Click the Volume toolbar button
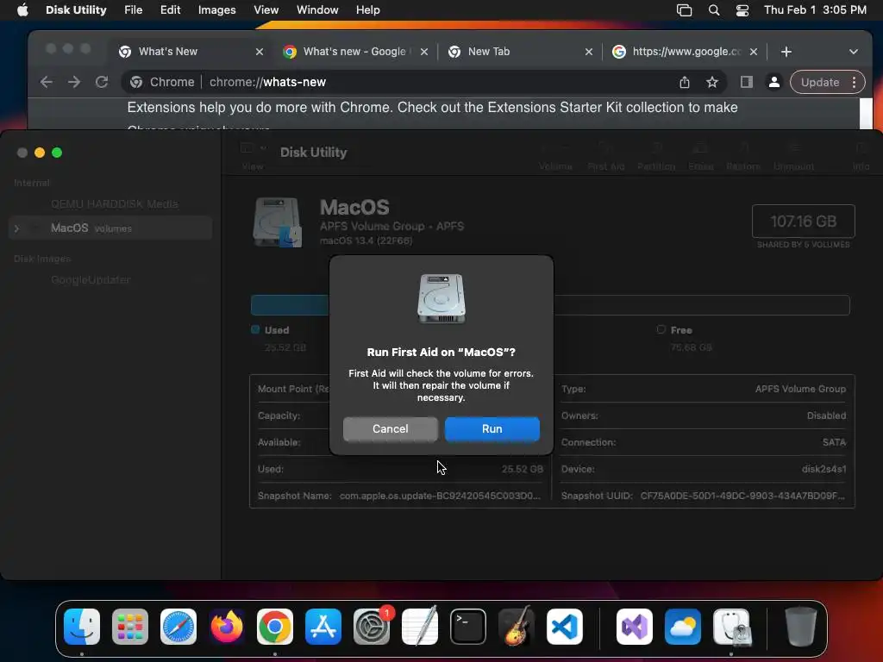Viewport: 883px width, 662px height. pyautogui.click(x=554, y=155)
